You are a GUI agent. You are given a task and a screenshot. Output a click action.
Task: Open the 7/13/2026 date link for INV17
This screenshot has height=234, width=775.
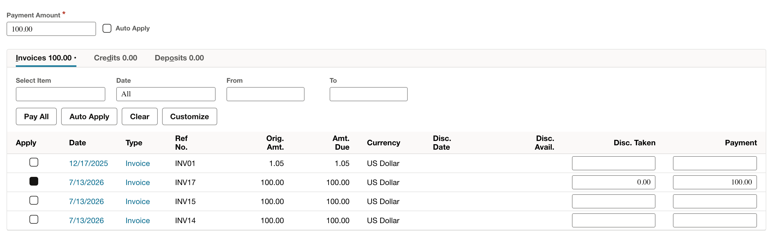click(86, 182)
